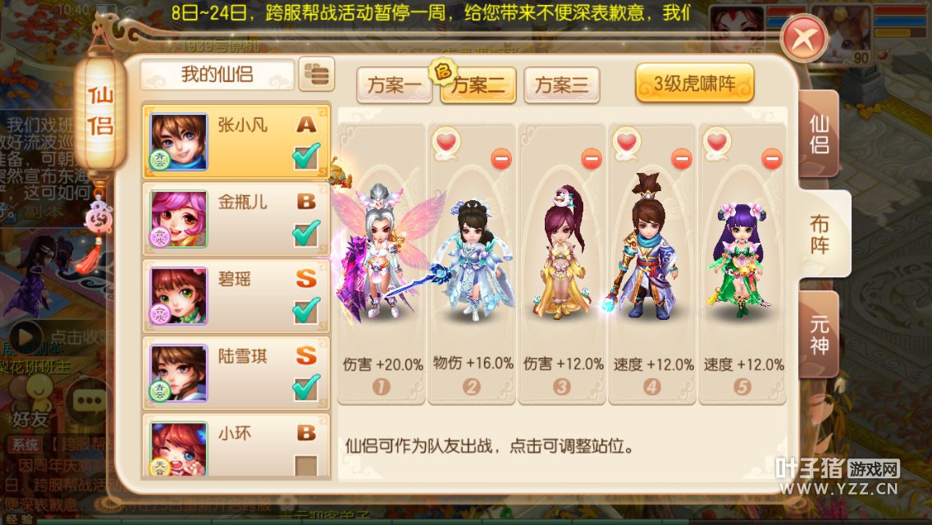This screenshot has width=932, height=525.
Task: Remove the companion in slot 3 with the minus icon
Action: click(592, 159)
